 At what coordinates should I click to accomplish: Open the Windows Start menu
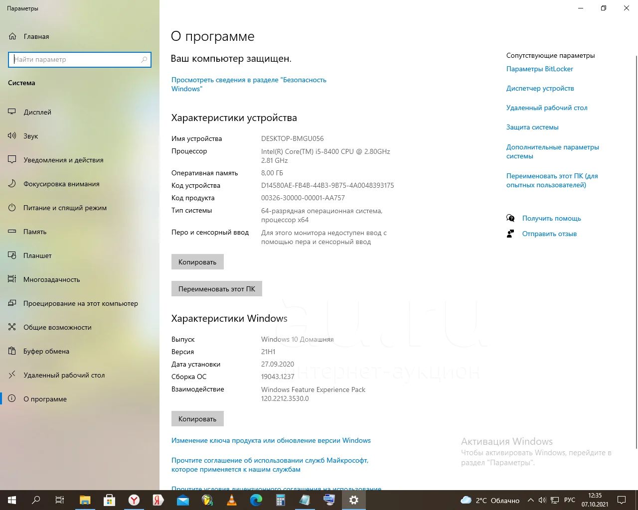point(12,500)
